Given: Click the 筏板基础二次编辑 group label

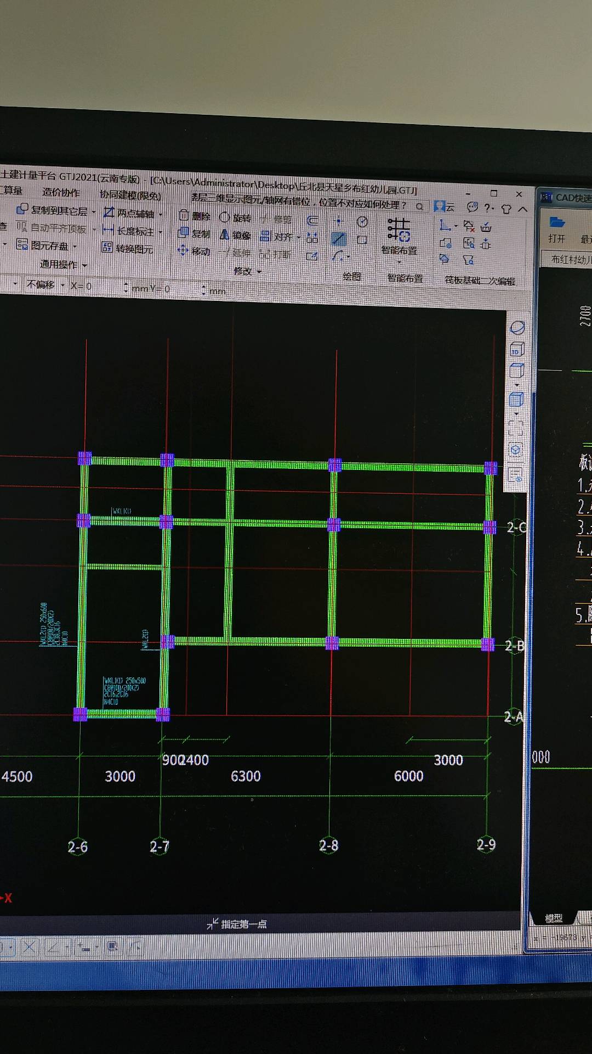Looking at the screenshot, I should (480, 281).
